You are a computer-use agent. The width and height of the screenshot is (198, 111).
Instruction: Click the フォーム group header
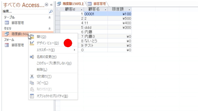pos(9,40)
